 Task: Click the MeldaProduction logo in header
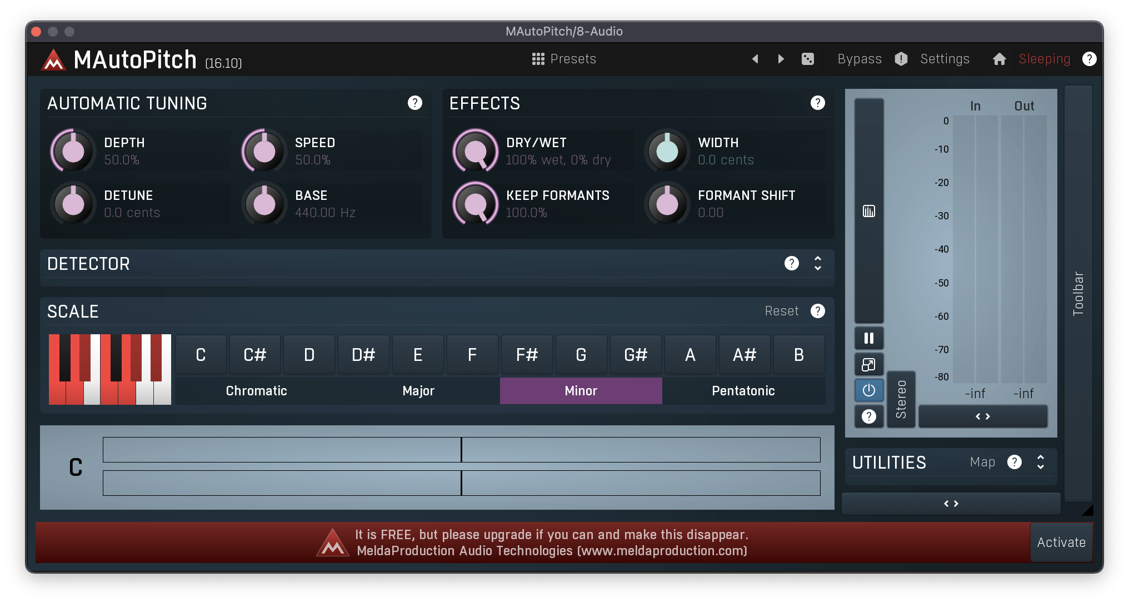(54, 59)
